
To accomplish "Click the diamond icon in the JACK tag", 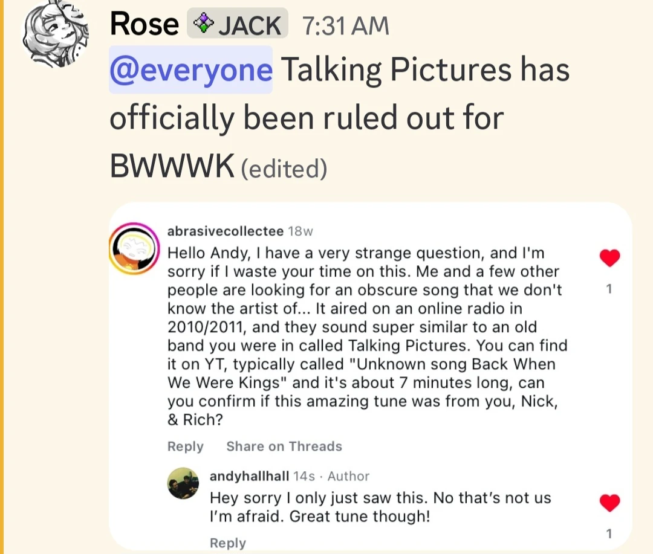I will point(204,25).
